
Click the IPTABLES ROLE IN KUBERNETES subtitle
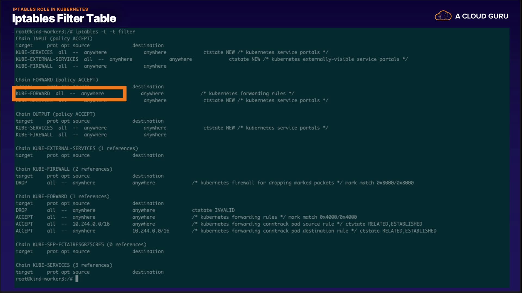(50, 9)
